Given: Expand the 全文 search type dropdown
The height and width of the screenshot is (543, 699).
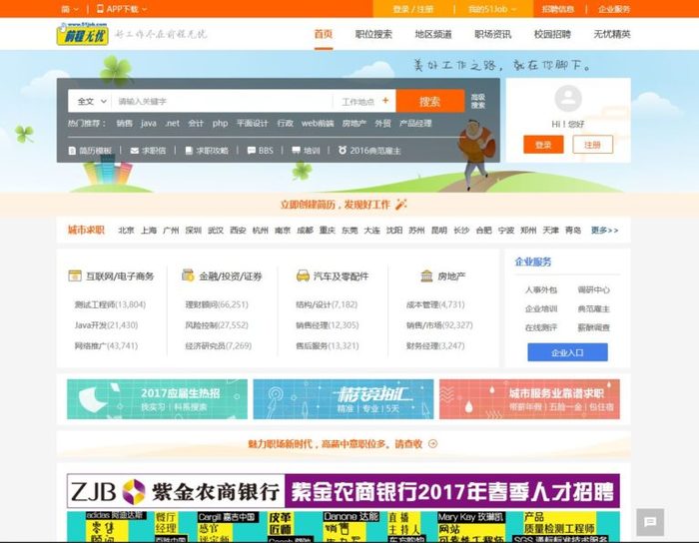Looking at the screenshot, I should tap(89, 102).
